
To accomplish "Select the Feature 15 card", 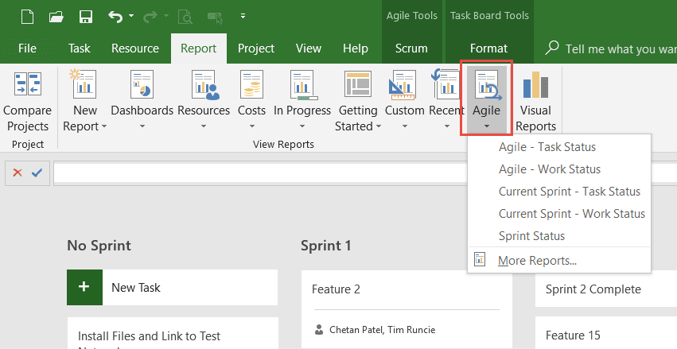I will pyautogui.click(x=606, y=333).
